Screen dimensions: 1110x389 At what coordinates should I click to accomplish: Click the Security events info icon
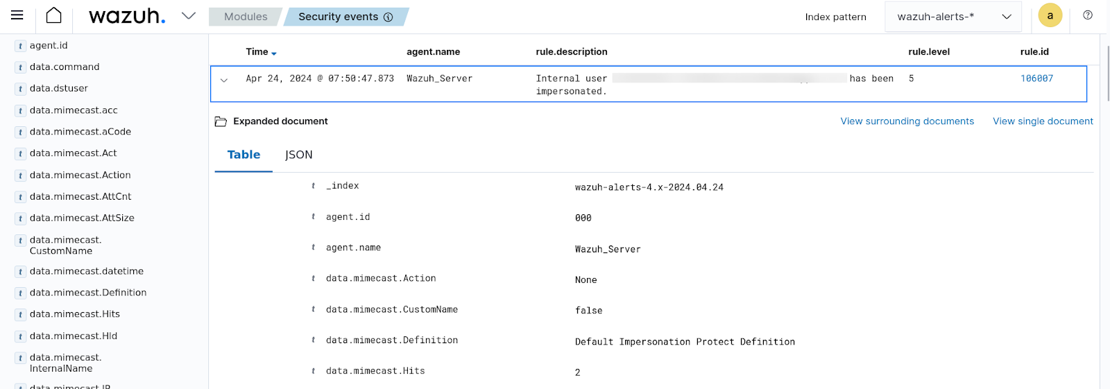coord(388,17)
